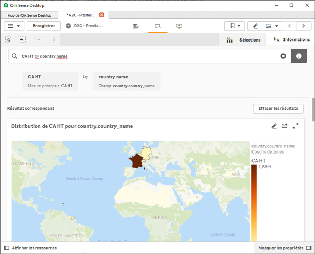Edit the chart with pencil icon
315x254 pixels.
pyautogui.click(x=274, y=126)
